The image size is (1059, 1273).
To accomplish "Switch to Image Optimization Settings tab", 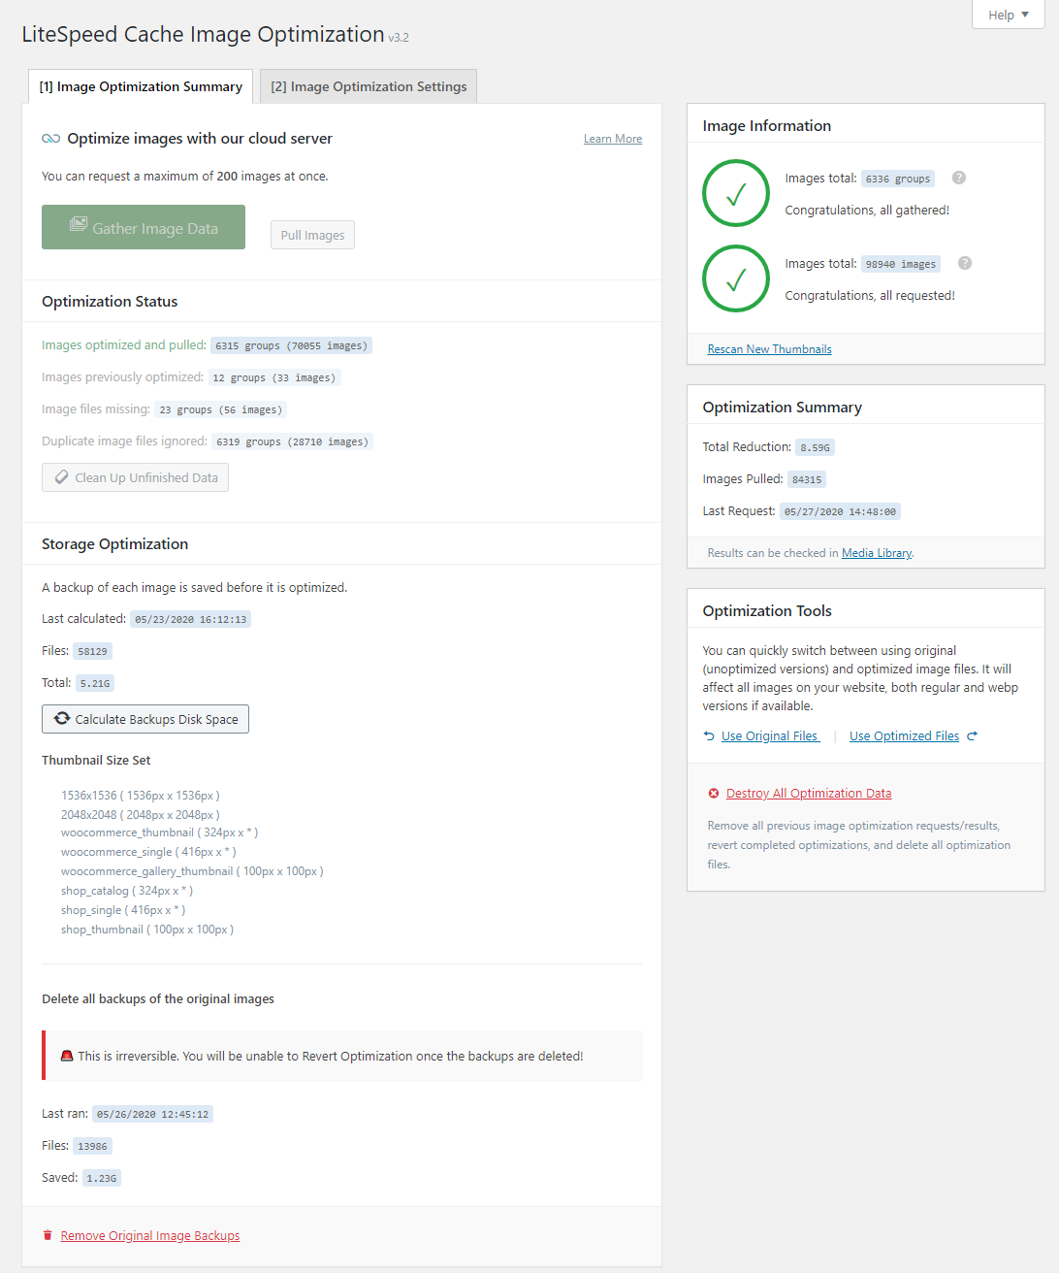I will pos(369,86).
